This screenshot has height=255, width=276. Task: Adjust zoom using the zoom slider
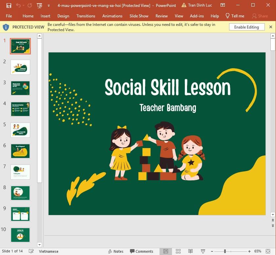[x=225, y=251]
